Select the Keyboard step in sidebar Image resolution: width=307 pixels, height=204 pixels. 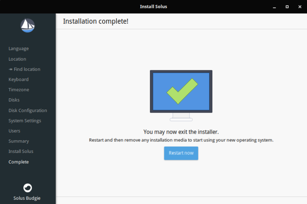(x=18, y=80)
